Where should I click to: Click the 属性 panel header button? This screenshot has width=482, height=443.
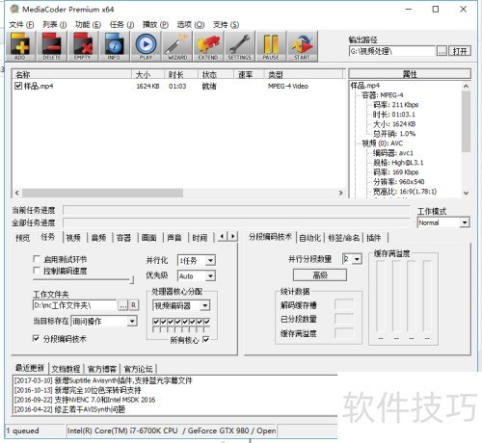tap(410, 74)
